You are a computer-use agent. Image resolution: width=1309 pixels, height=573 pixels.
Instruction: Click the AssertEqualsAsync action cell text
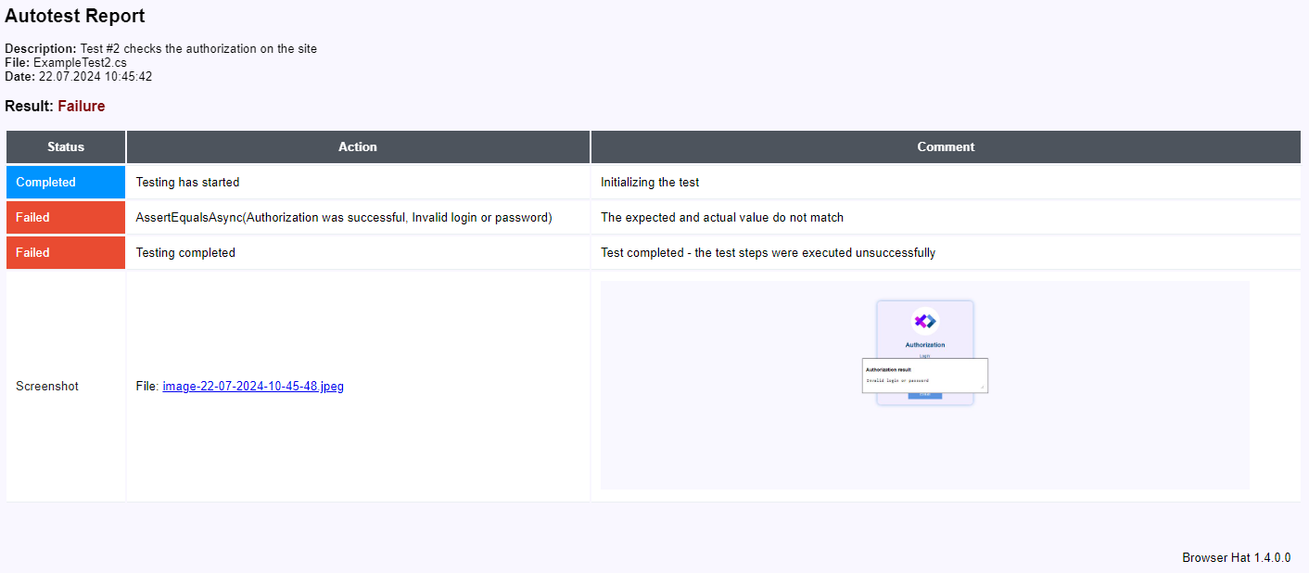tap(344, 218)
